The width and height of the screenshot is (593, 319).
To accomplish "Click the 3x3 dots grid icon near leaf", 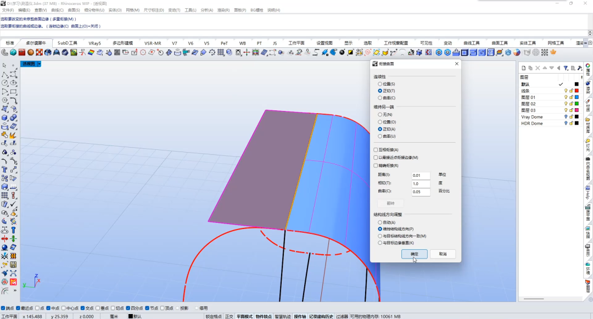I will point(545,53).
